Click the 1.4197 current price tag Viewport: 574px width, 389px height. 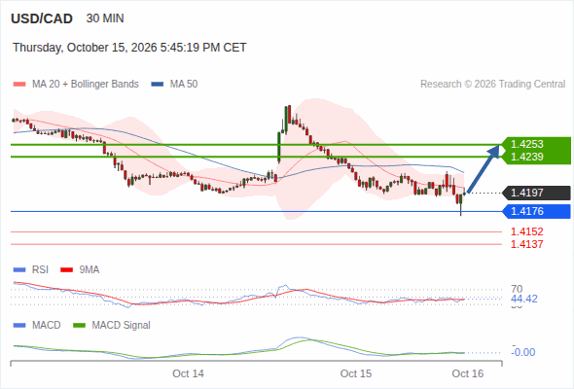tap(537, 193)
